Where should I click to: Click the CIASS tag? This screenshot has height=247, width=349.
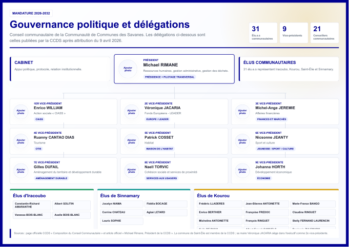(39, 119)
